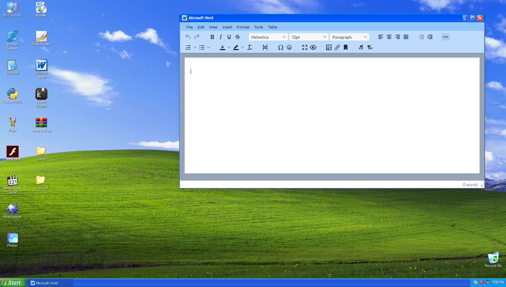The width and height of the screenshot is (506, 287).
Task: Open the highlight color picker chevron
Action: (x=243, y=47)
